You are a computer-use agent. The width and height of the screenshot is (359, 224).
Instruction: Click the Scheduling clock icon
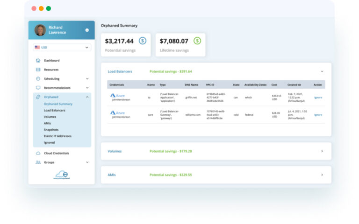coord(38,78)
